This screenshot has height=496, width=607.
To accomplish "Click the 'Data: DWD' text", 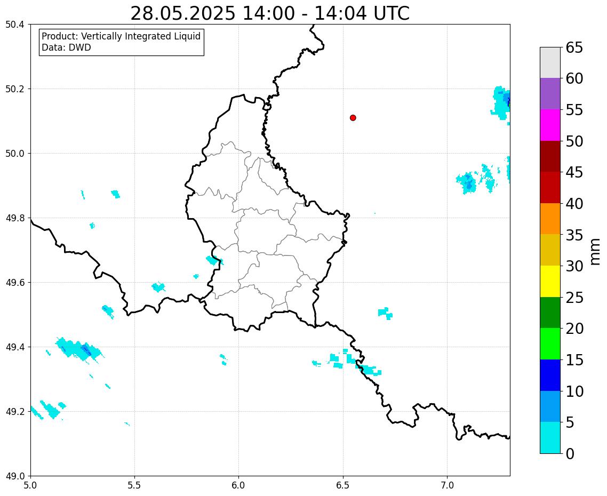I will (66, 47).
